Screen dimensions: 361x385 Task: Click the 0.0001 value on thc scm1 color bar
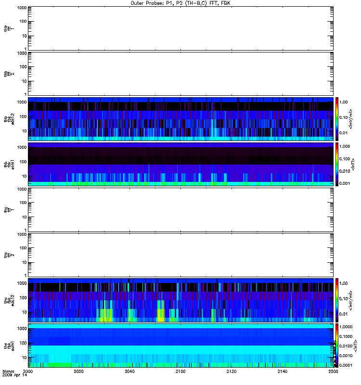pos(346,365)
